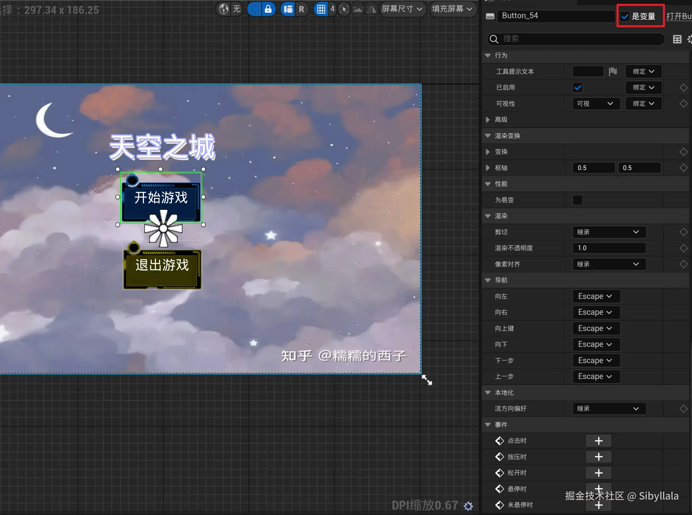Image resolution: width=692 pixels, height=515 pixels.
Task: Open 绑定 dropdown for 已启用
Action: 644,88
